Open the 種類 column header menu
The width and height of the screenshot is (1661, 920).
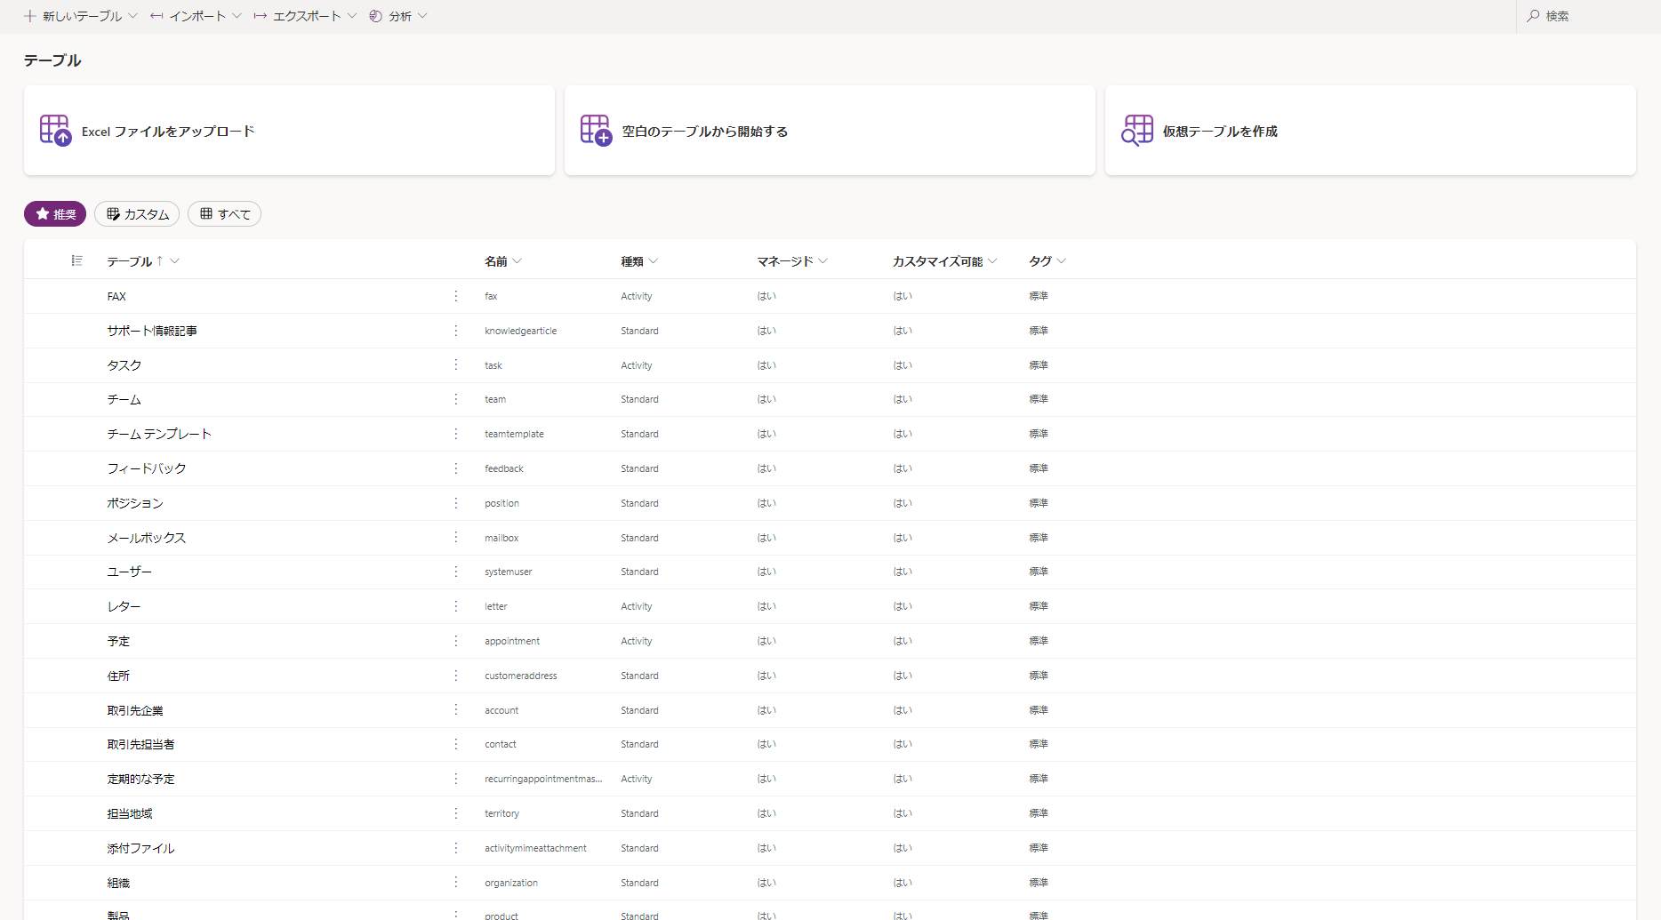pos(654,260)
